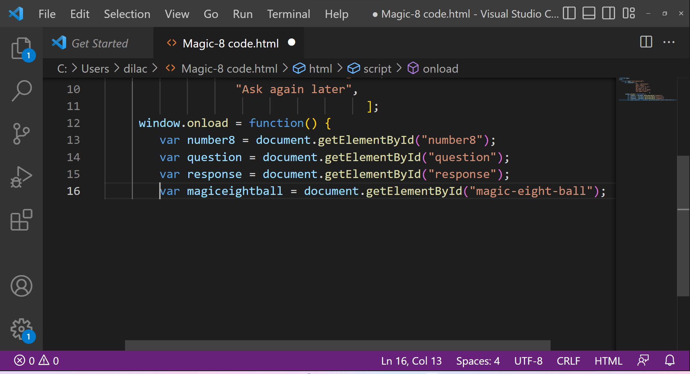Open the Customize Layout dropdown
This screenshot has height=374, width=690.
tap(629, 13)
